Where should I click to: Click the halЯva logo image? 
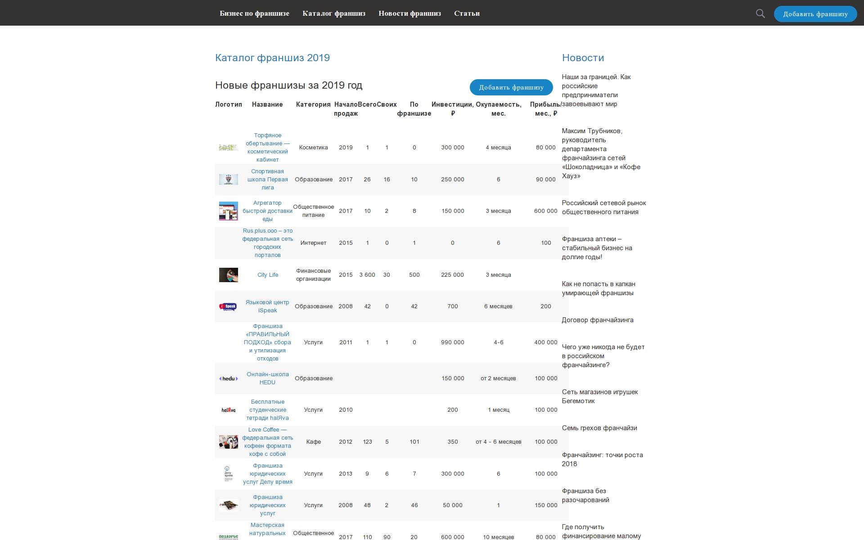229,410
